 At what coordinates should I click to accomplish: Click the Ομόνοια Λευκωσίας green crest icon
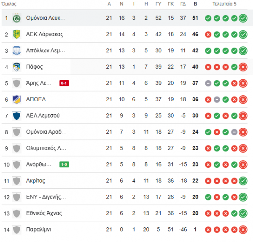(x=16, y=18)
